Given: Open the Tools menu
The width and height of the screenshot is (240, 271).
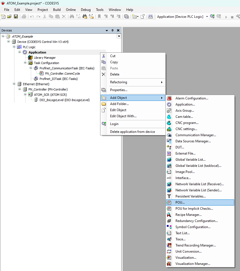Looking at the screenshot, I should pyautogui.click(x=99, y=9).
